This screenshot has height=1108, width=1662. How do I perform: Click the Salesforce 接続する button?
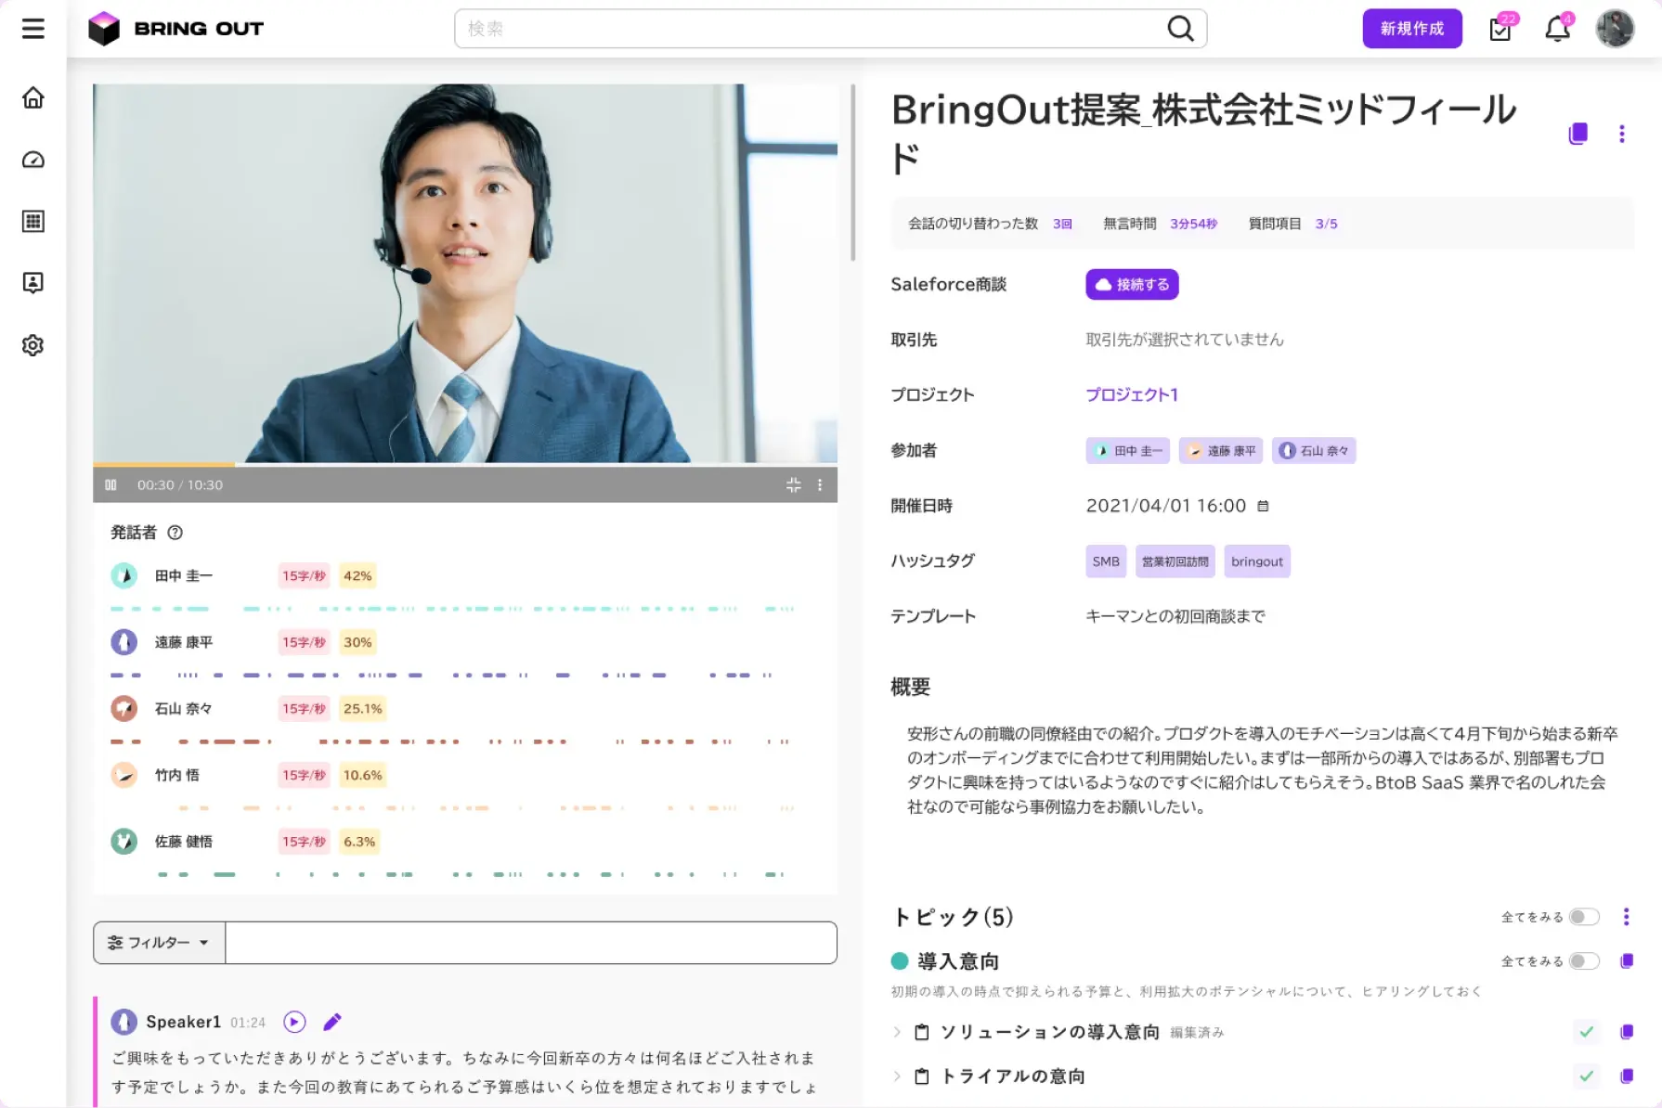coord(1132,285)
